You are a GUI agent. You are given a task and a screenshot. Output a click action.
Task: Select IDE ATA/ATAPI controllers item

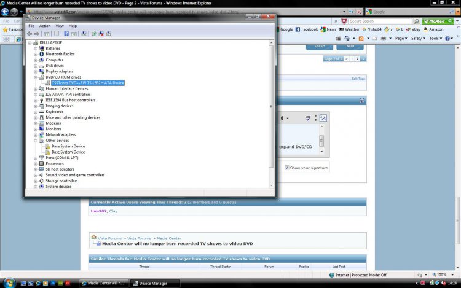click(68, 95)
